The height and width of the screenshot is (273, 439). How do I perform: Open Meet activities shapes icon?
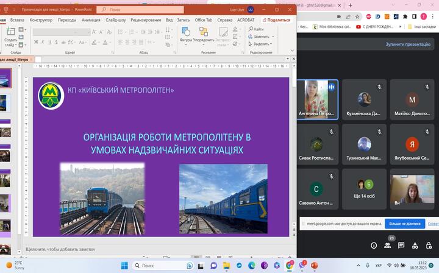415,246
